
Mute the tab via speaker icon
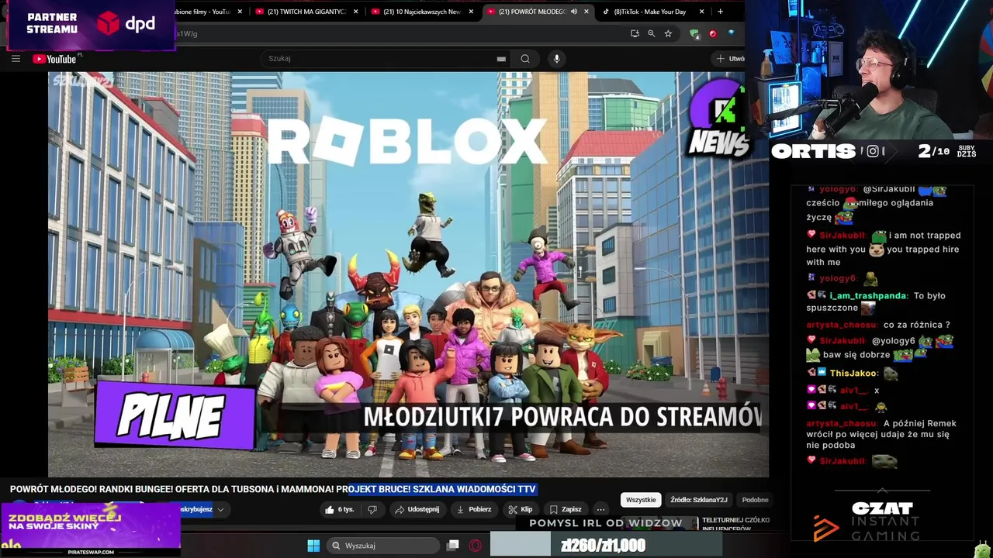point(574,12)
